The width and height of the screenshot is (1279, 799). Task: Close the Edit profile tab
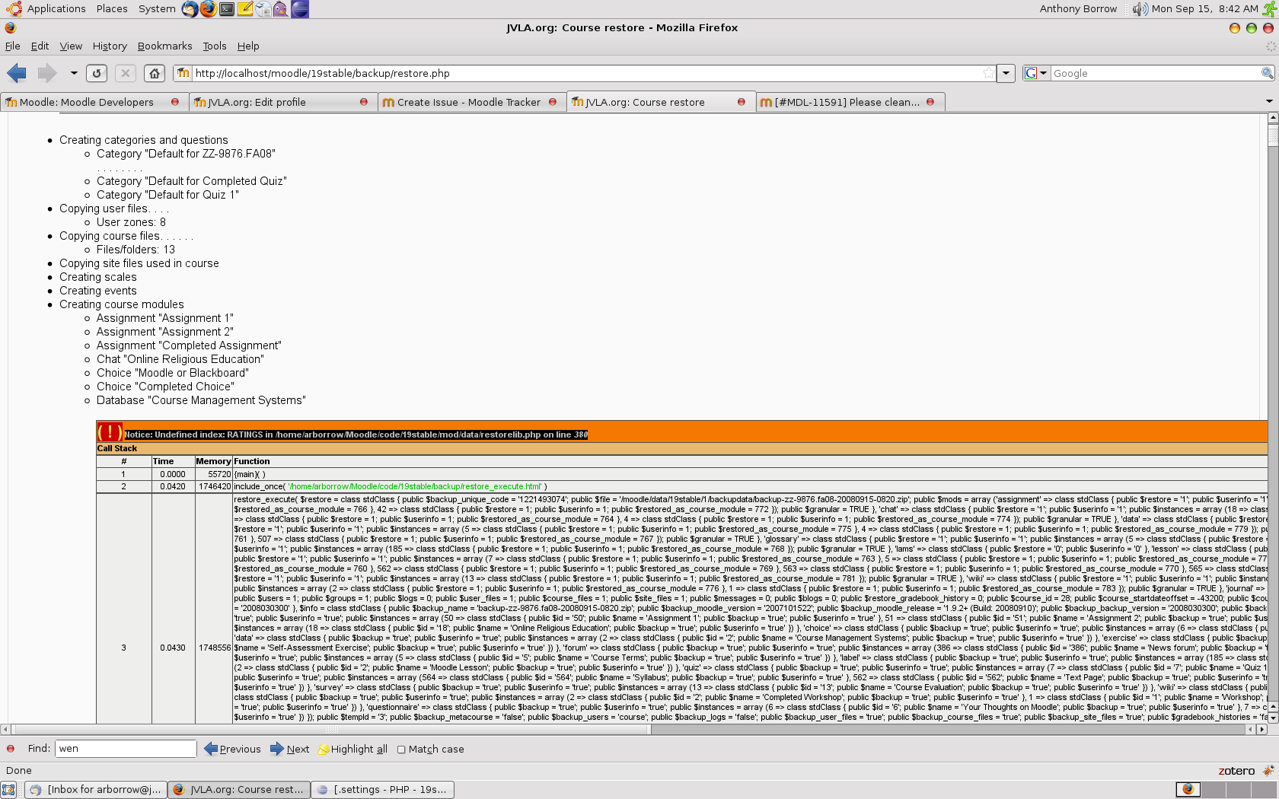pyautogui.click(x=364, y=102)
